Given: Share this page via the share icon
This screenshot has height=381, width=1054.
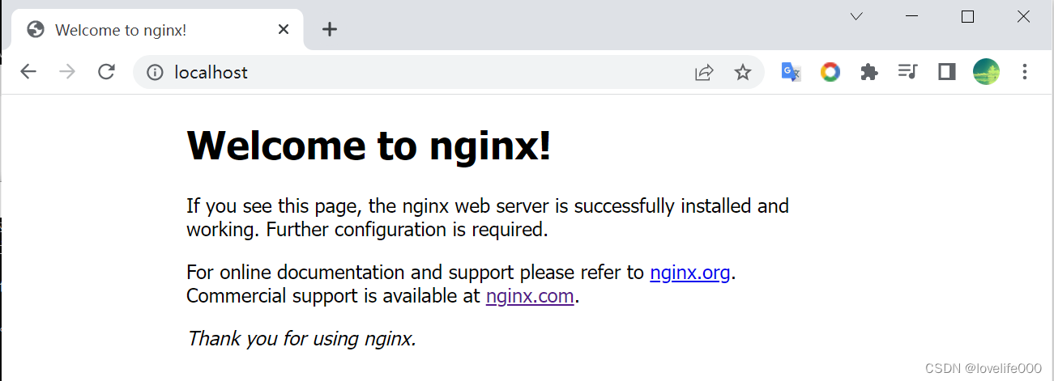Looking at the screenshot, I should click(704, 73).
